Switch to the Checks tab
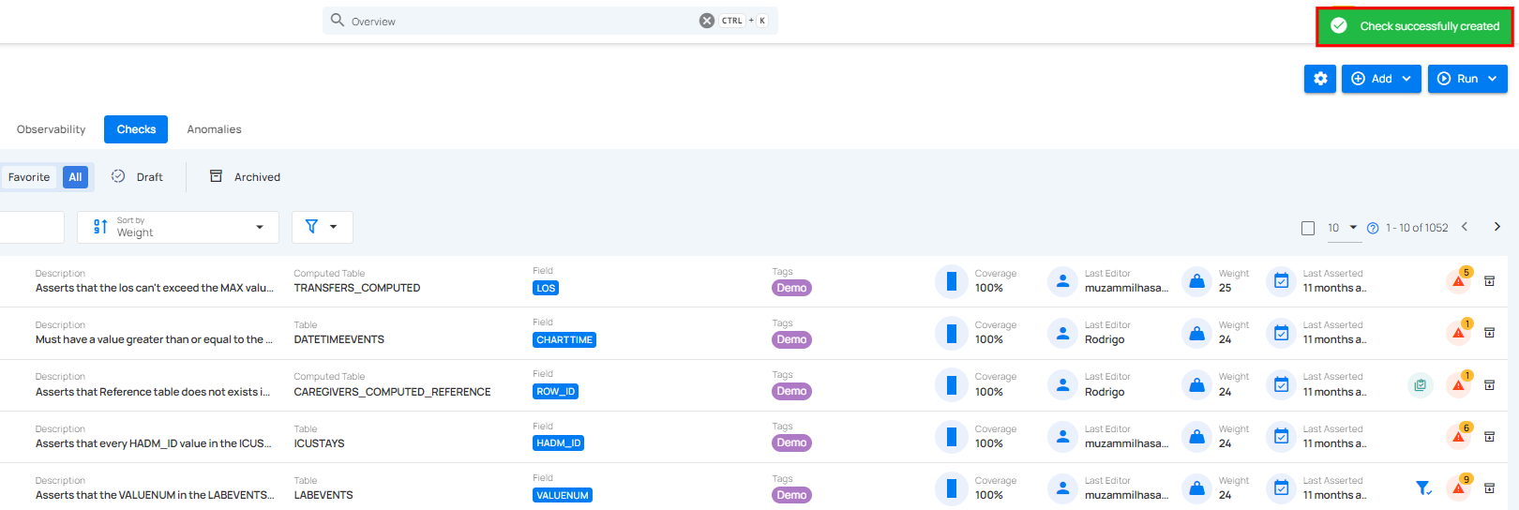The image size is (1519, 510). click(x=136, y=129)
